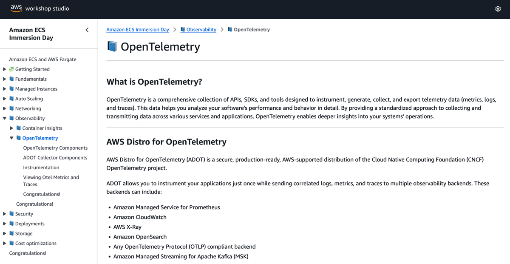This screenshot has width=510, height=264.
Task: Follow the Amazon ECS Immersion Day breadcrumb link
Action: point(138,30)
